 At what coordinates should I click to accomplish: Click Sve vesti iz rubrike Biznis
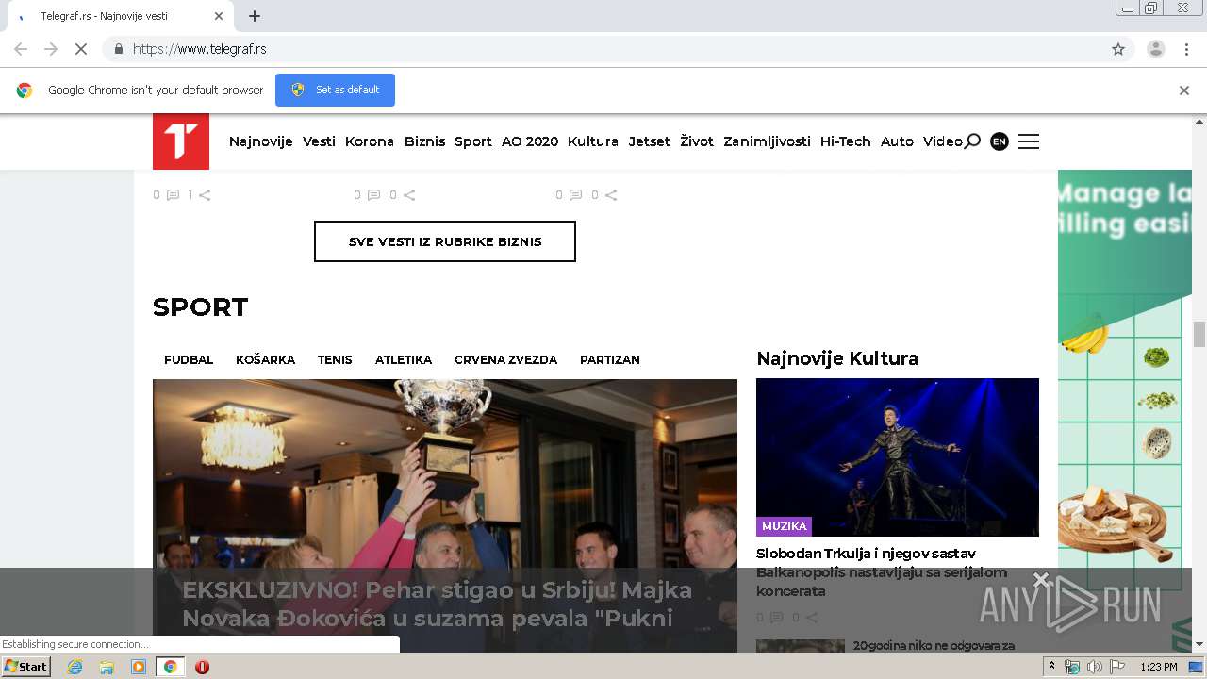coord(445,241)
